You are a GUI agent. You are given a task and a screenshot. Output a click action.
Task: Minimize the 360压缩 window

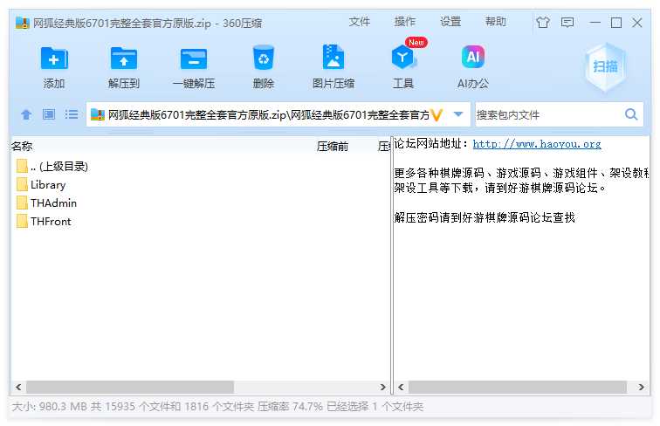tap(595, 23)
